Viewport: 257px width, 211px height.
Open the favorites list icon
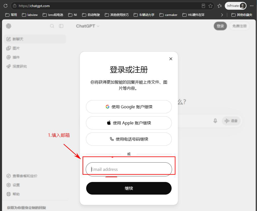pyautogui.click(x=220, y=6)
